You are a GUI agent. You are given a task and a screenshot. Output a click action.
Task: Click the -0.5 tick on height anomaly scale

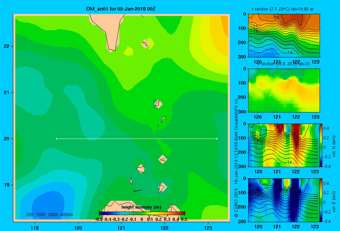tap(99, 219)
